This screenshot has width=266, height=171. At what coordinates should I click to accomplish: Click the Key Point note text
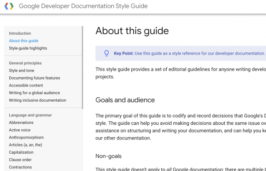point(189,53)
